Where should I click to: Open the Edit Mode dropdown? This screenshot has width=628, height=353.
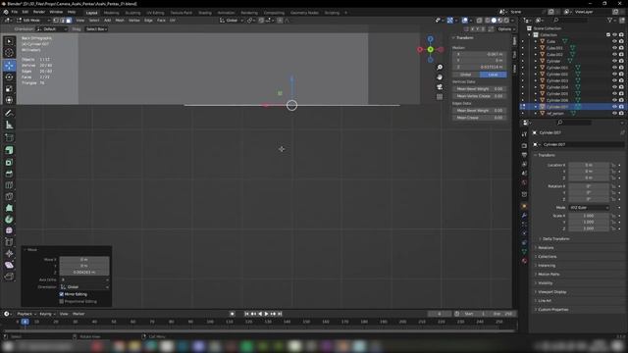(x=33, y=20)
